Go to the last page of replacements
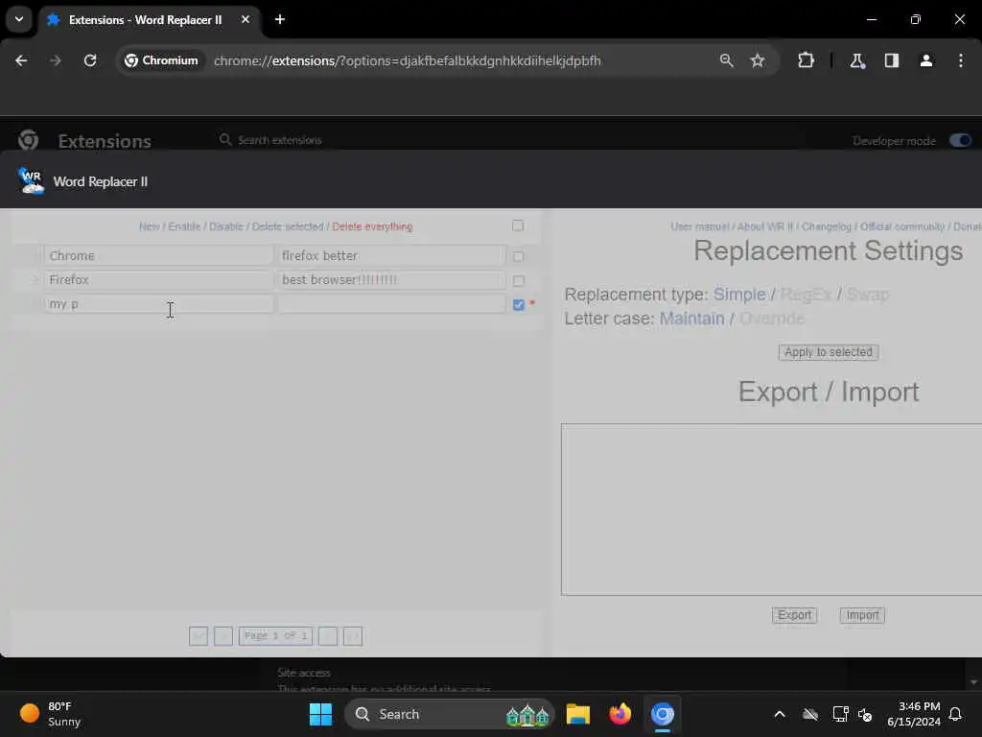The image size is (982, 737). pyautogui.click(x=353, y=636)
